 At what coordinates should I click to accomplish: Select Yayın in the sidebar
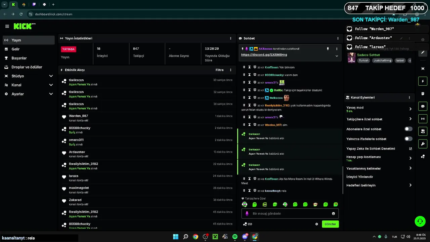tap(29, 40)
